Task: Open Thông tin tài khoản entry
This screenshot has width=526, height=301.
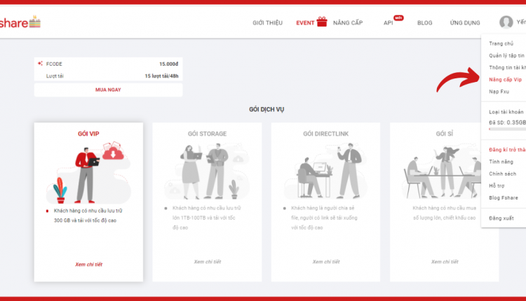Action: (507, 68)
